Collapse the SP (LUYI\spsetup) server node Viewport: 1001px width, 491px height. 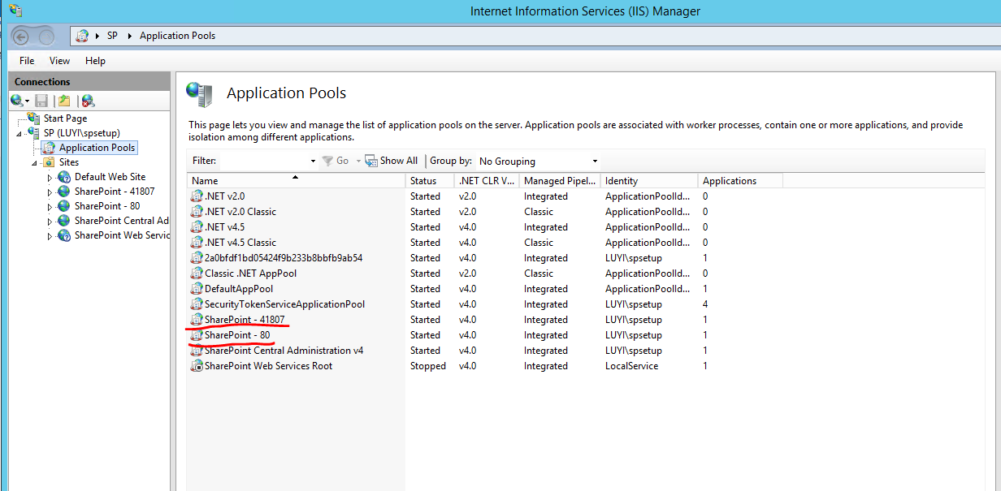pos(18,132)
